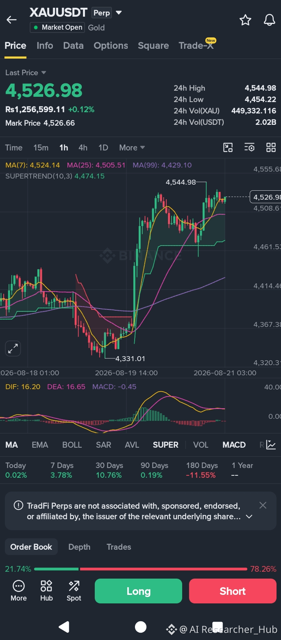The image size is (281, 640).
Task: Open indicator chart icon beside MACD
Action: 271,445
